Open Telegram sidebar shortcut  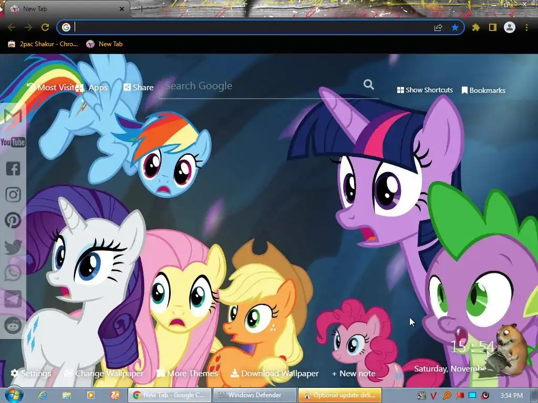(x=13, y=299)
